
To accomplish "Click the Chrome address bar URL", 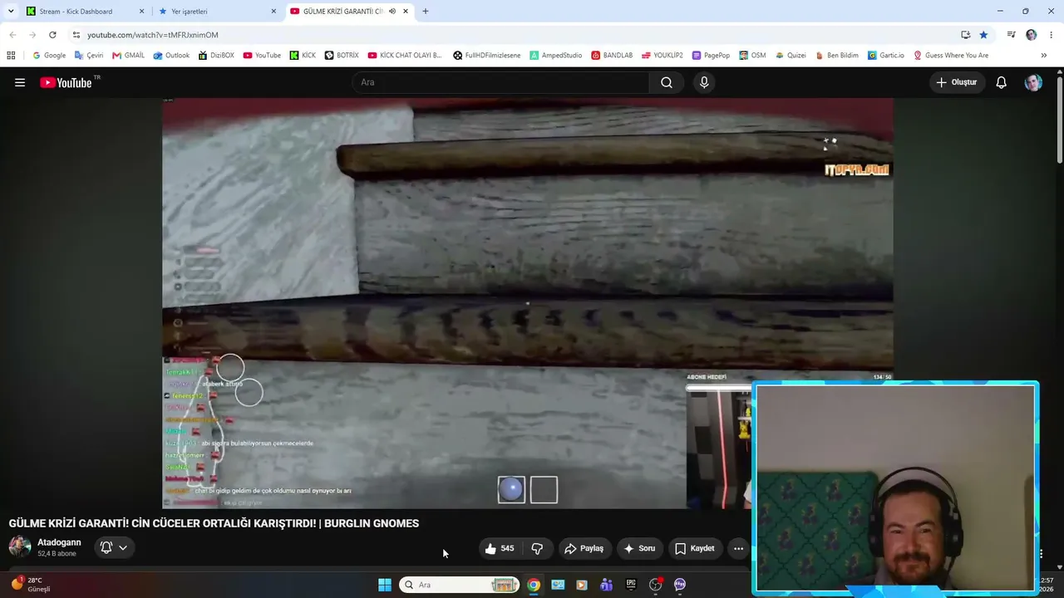I will point(153,35).
